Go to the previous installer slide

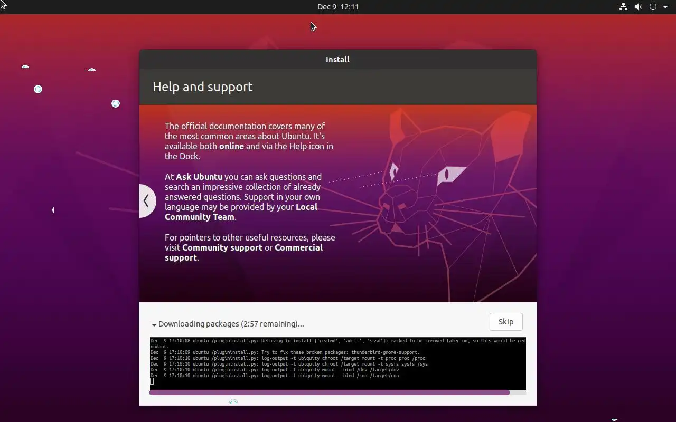(147, 200)
